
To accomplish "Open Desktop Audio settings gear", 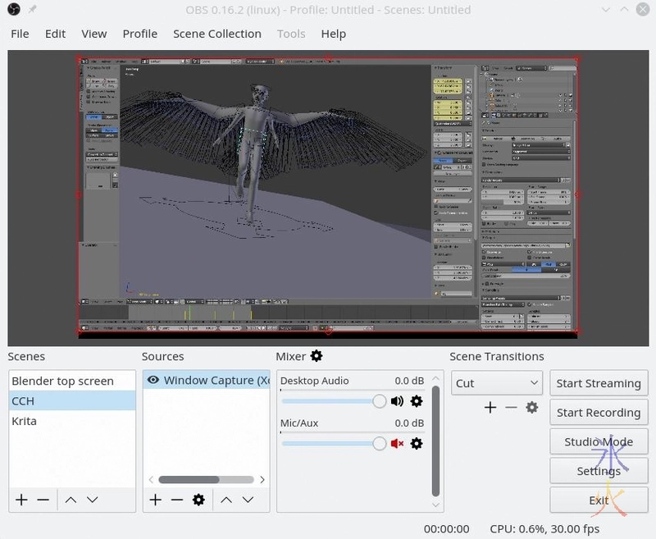I will tap(417, 401).
